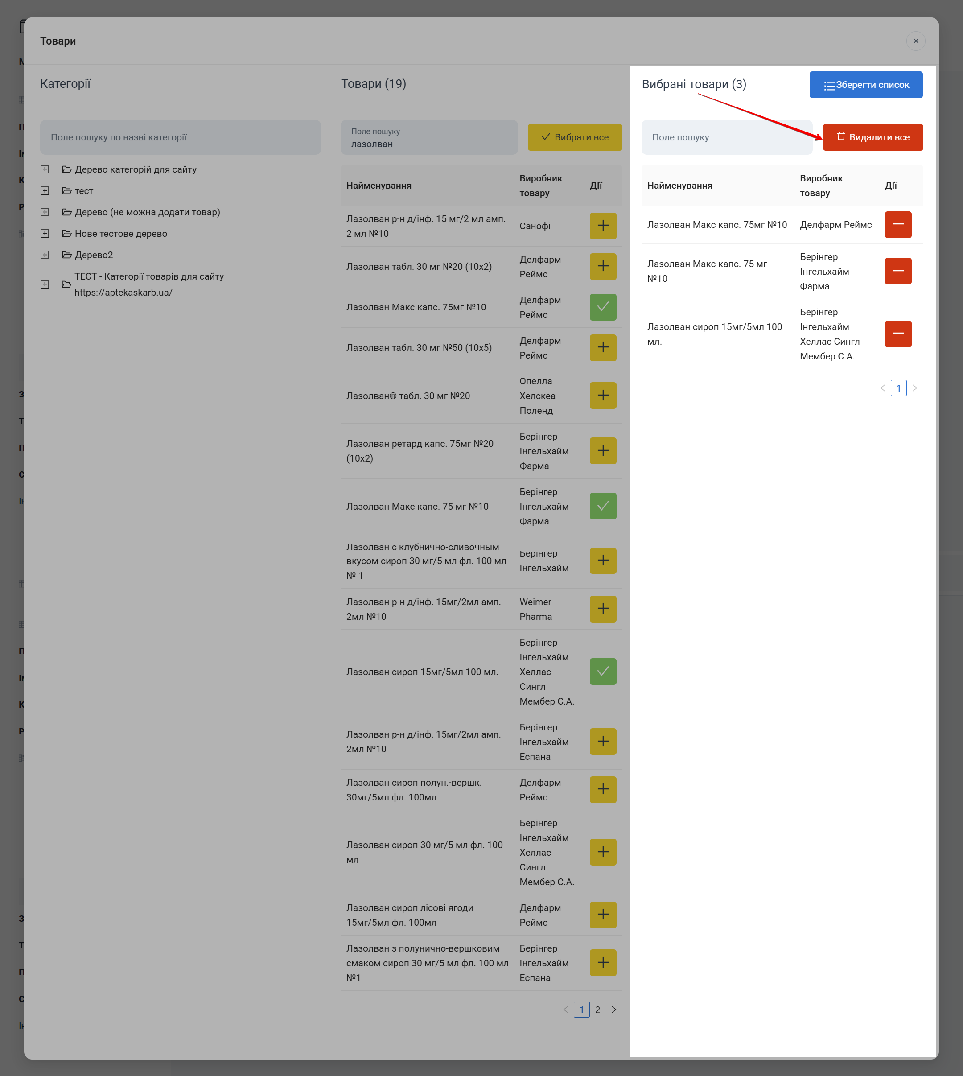Add Лазолван ретард капс. 75мг №20 product
This screenshot has width=963, height=1076.
[603, 451]
